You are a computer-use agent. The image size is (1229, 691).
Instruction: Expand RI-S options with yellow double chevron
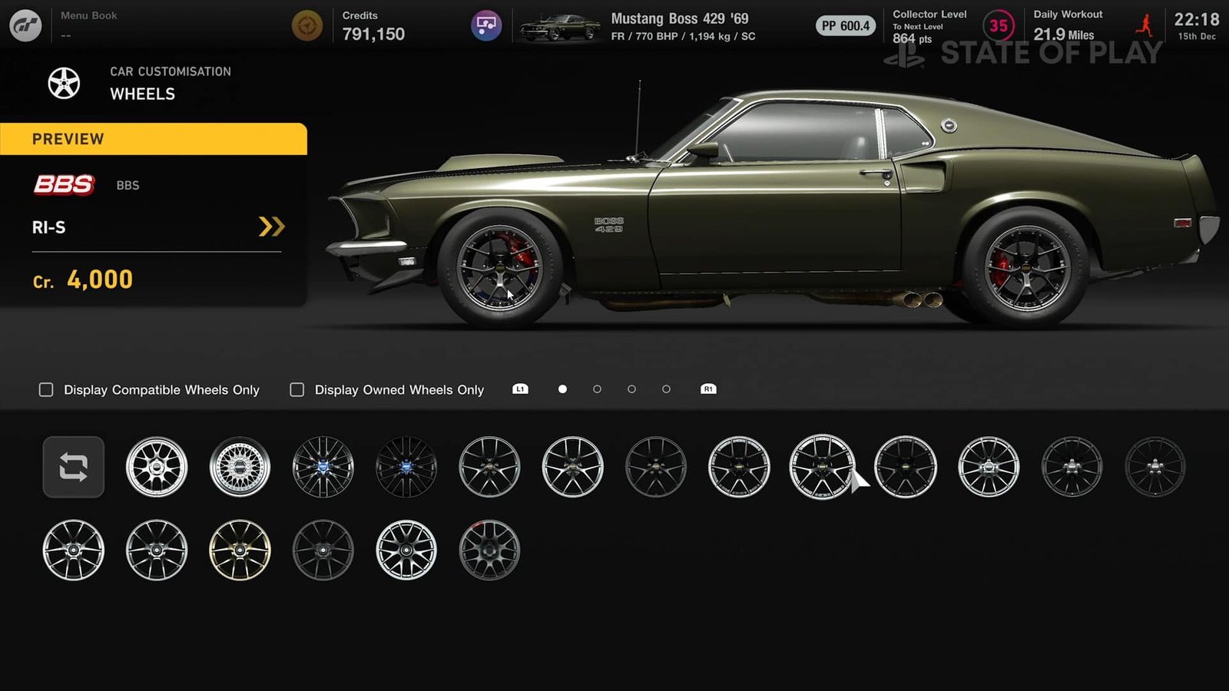click(x=271, y=226)
